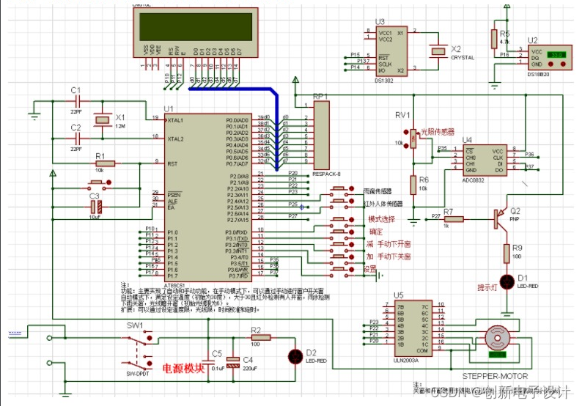Image resolution: width=582 pixels, height=406 pixels.
Task: Click resistor R6 10k
Action: pos(413,185)
